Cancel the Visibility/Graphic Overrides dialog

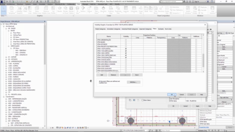[x=182, y=95]
